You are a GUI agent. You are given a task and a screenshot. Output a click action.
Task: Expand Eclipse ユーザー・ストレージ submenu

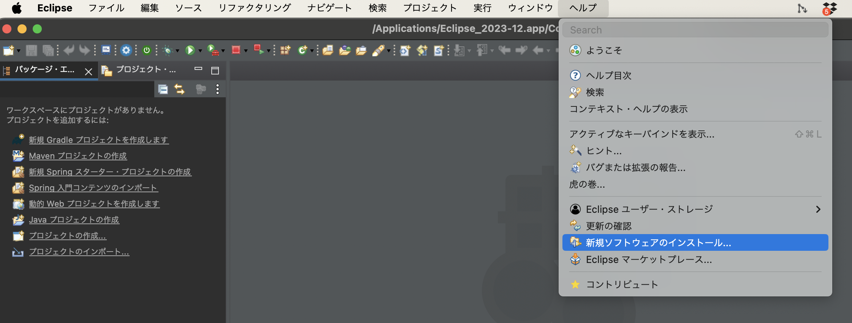pyautogui.click(x=695, y=209)
